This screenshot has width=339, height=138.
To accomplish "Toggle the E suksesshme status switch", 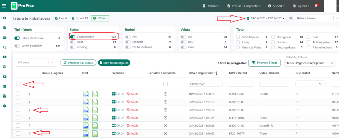I will coord(73,37).
